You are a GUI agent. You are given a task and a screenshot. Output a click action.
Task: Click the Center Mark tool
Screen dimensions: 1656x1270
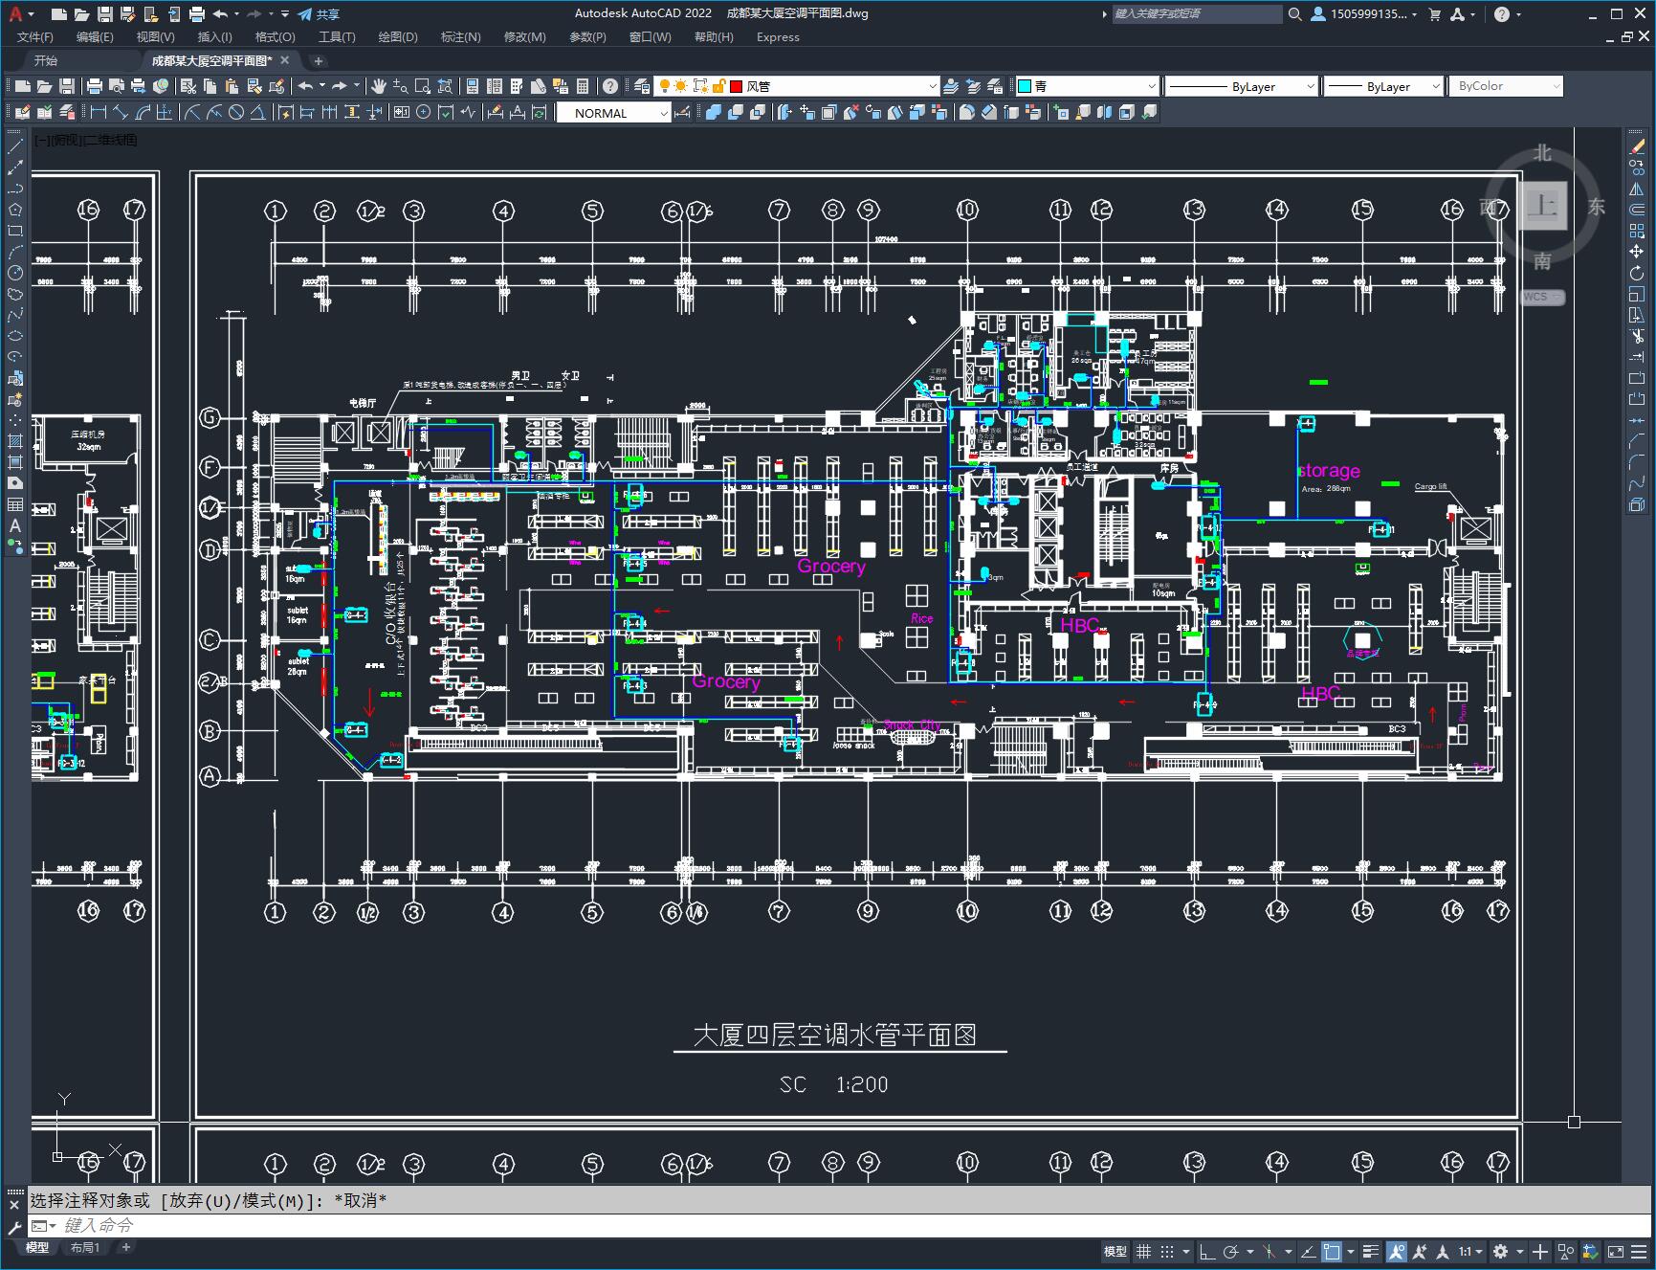[x=424, y=113]
